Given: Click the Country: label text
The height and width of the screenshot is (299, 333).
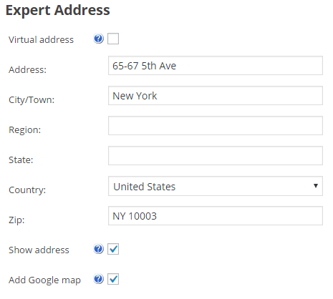Looking at the screenshot, I should coord(27,190).
